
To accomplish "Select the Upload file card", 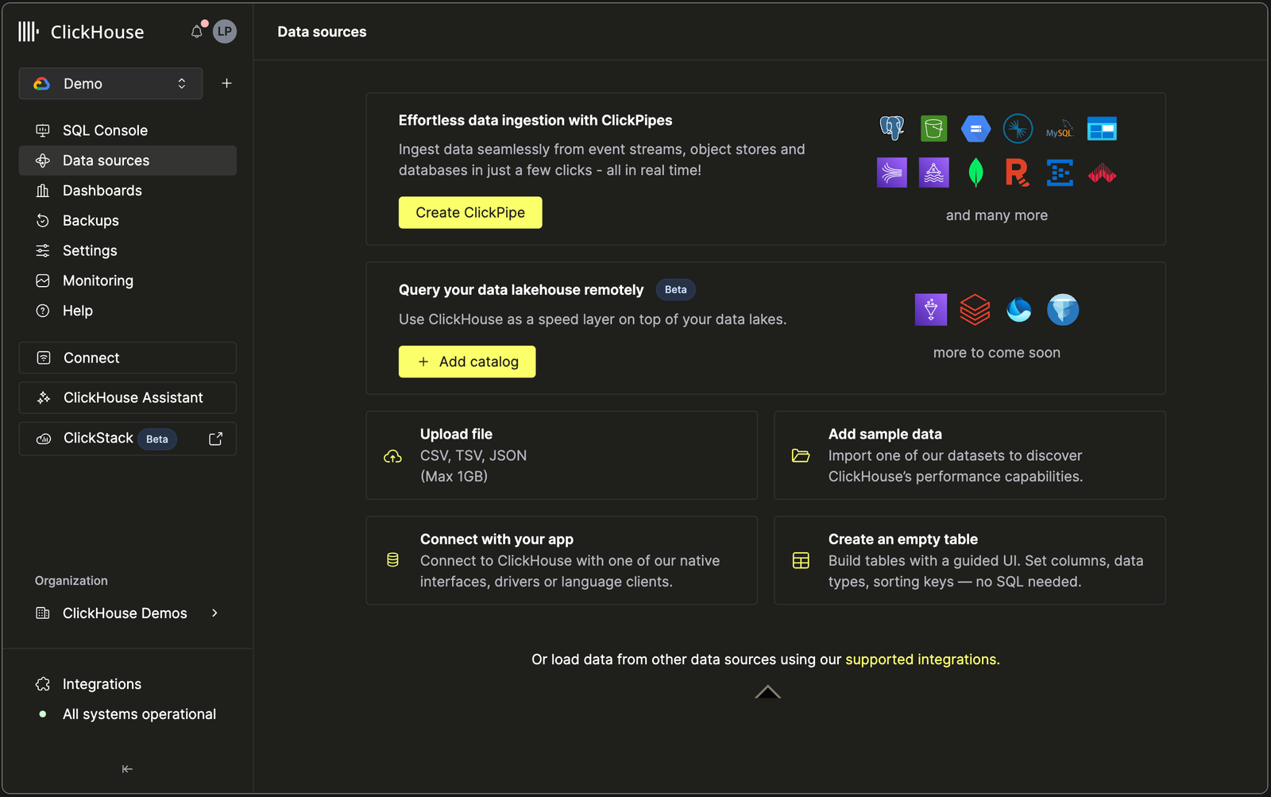I will coord(562,455).
